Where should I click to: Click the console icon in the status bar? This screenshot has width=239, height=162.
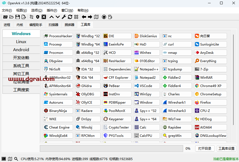[4, 159]
